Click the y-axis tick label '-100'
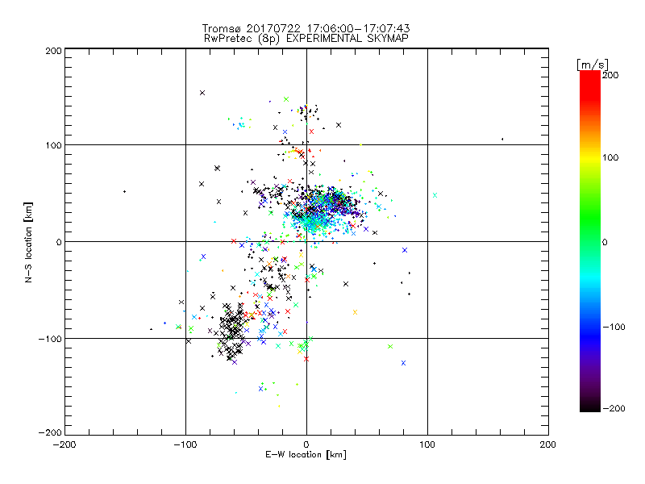Viewport: 645px width, 484px height. tap(50, 339)
